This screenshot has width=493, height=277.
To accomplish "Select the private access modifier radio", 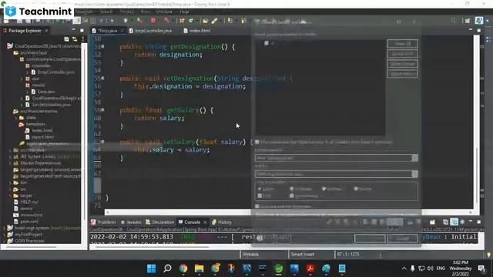I will tap(356, 189).
